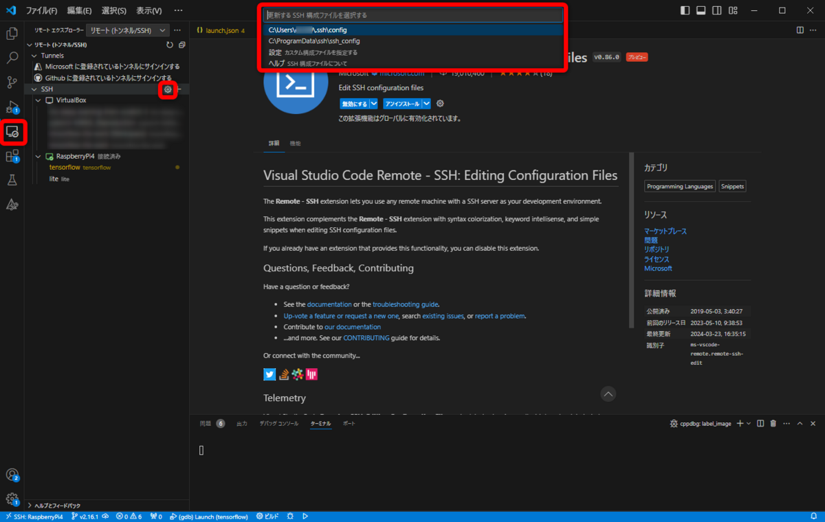Open the Remote Explorer view
Viewport: 825px width, 522px height.
click(x=12, y=131)
